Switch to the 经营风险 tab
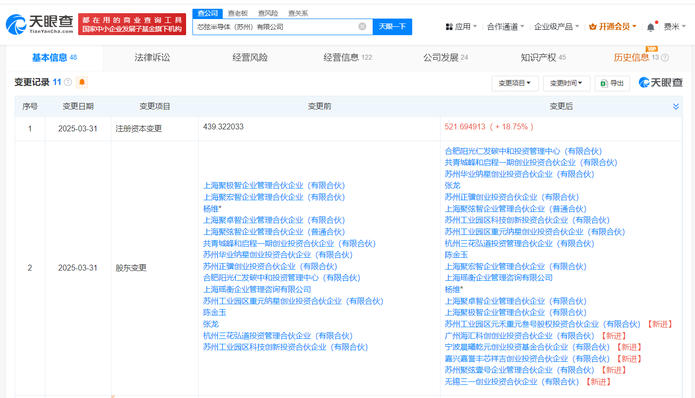 pyautogui.click(x=250, y=58)
